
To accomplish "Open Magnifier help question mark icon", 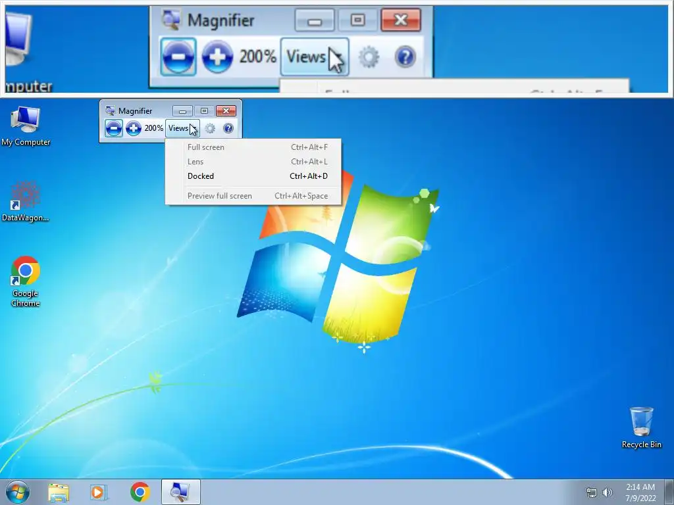I will pos(228,128).
